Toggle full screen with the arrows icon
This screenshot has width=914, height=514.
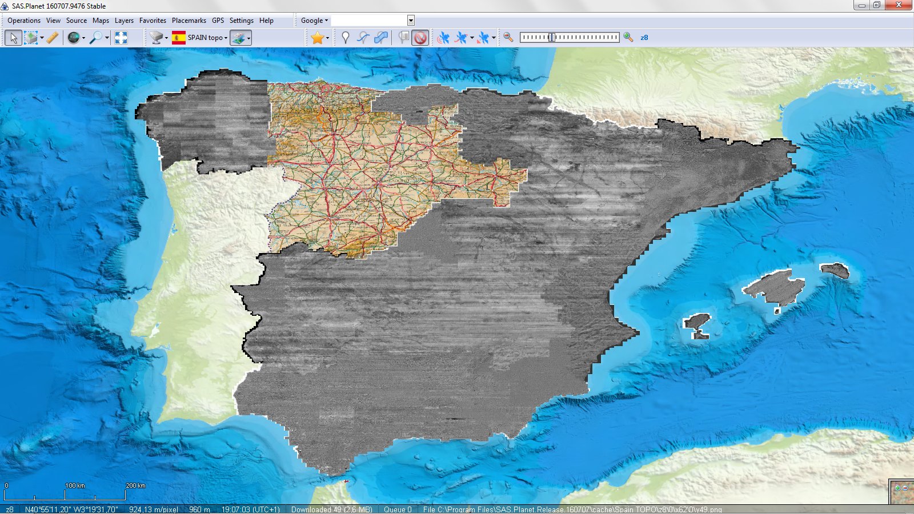point(121,38)
